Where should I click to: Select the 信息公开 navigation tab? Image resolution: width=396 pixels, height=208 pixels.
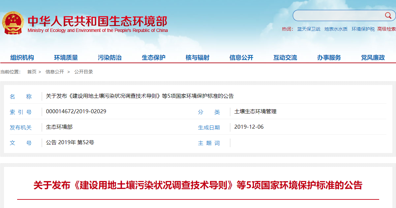(x=241, y=58)
